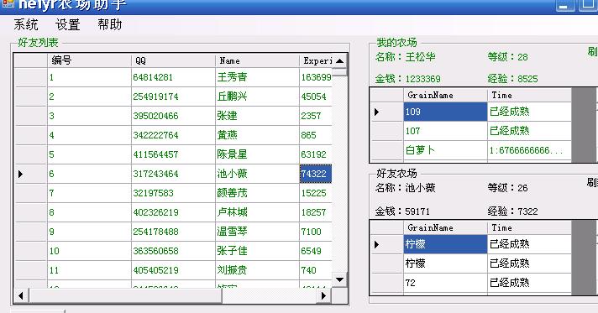The image size is (598, 313).
Task: Click the horizontal scroll left arrow
Action: click(21, 295)
